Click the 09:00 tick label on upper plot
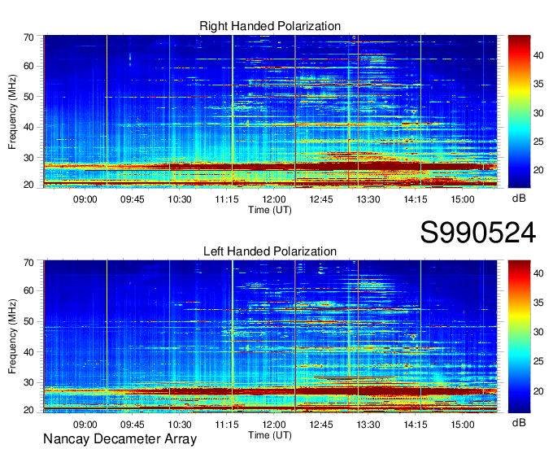553x449 pixels. click(x=85, y=199)
